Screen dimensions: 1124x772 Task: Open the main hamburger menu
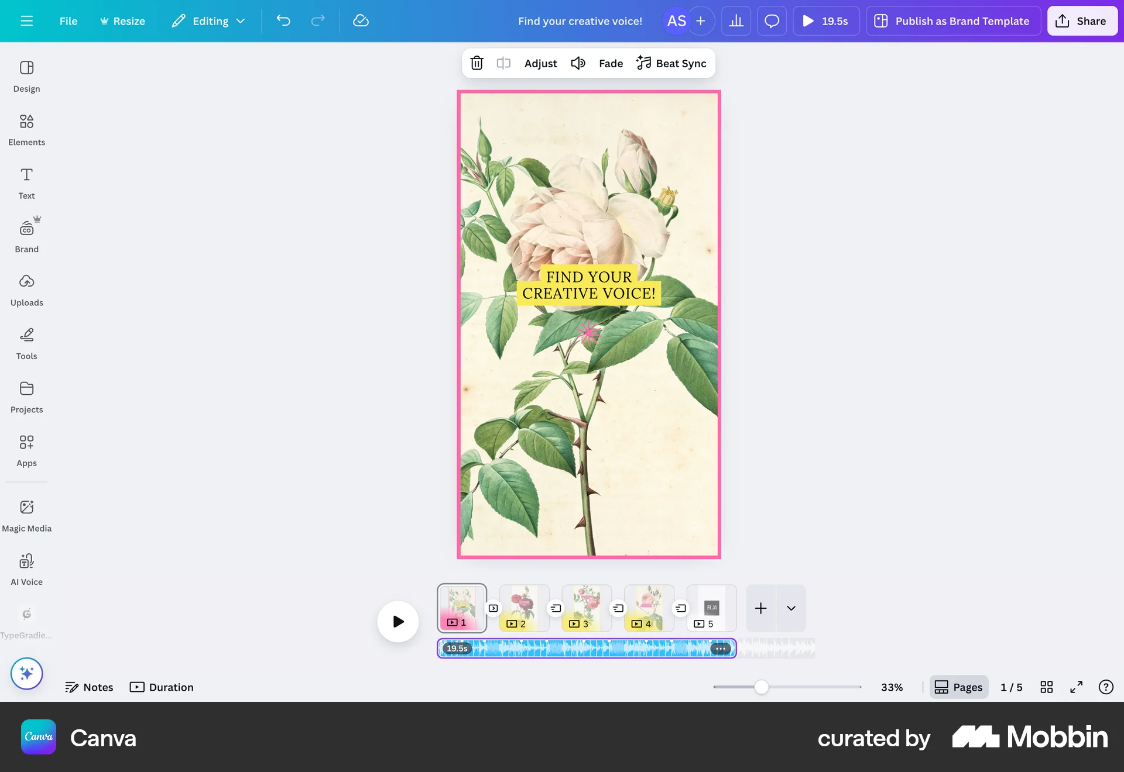click(26, 20)
